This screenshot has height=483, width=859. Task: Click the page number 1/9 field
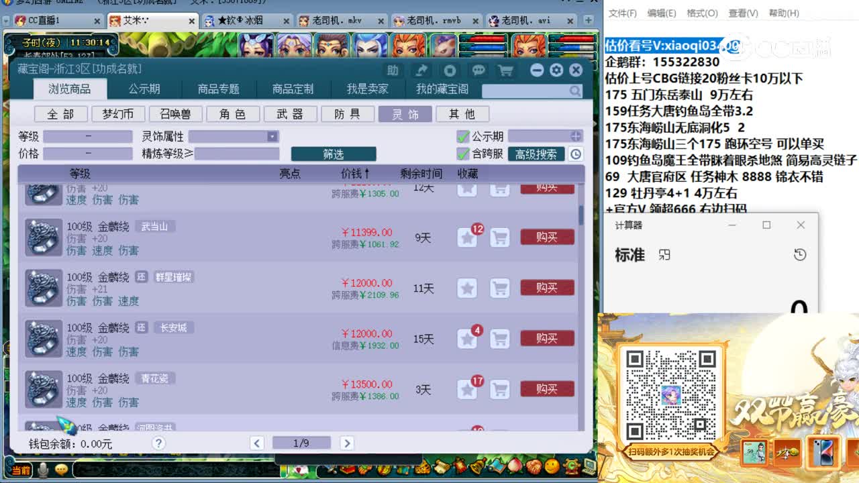click(x=301, y=443)
